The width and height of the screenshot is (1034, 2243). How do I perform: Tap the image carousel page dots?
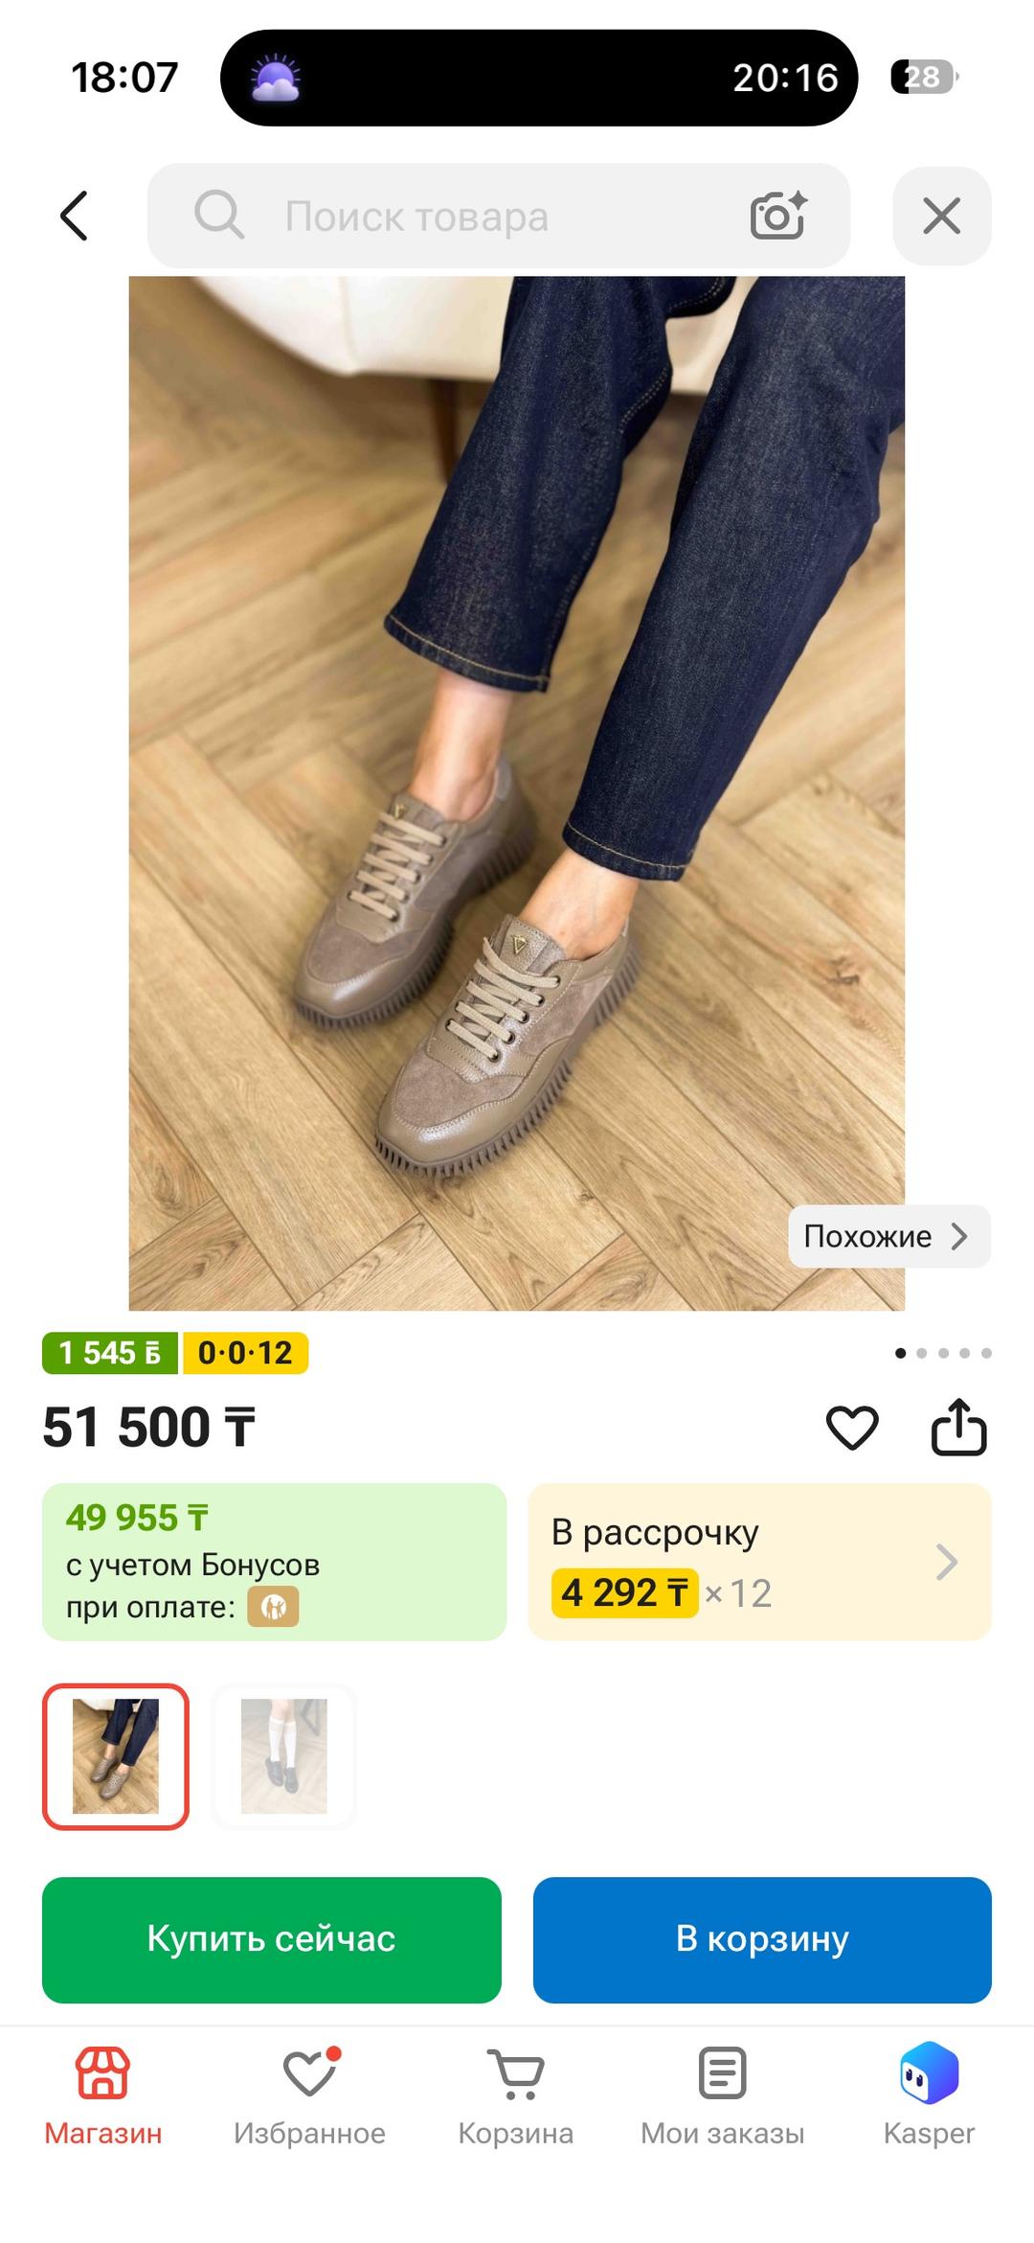[943, 1353]
